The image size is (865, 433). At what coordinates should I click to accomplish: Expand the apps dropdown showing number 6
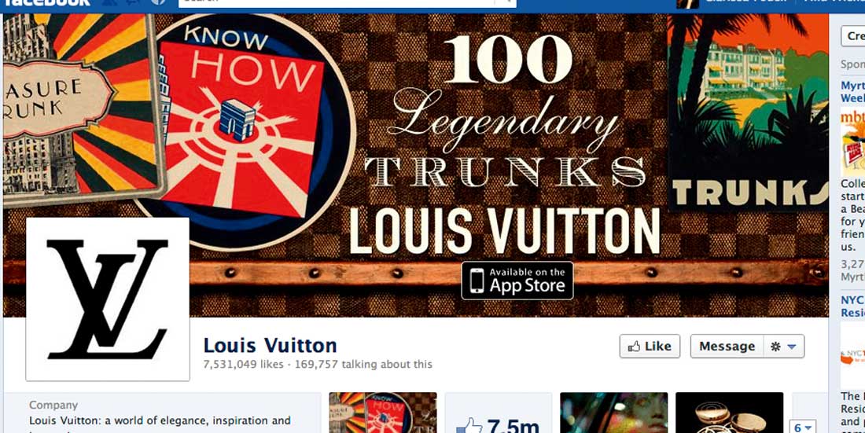pos(803,427)
